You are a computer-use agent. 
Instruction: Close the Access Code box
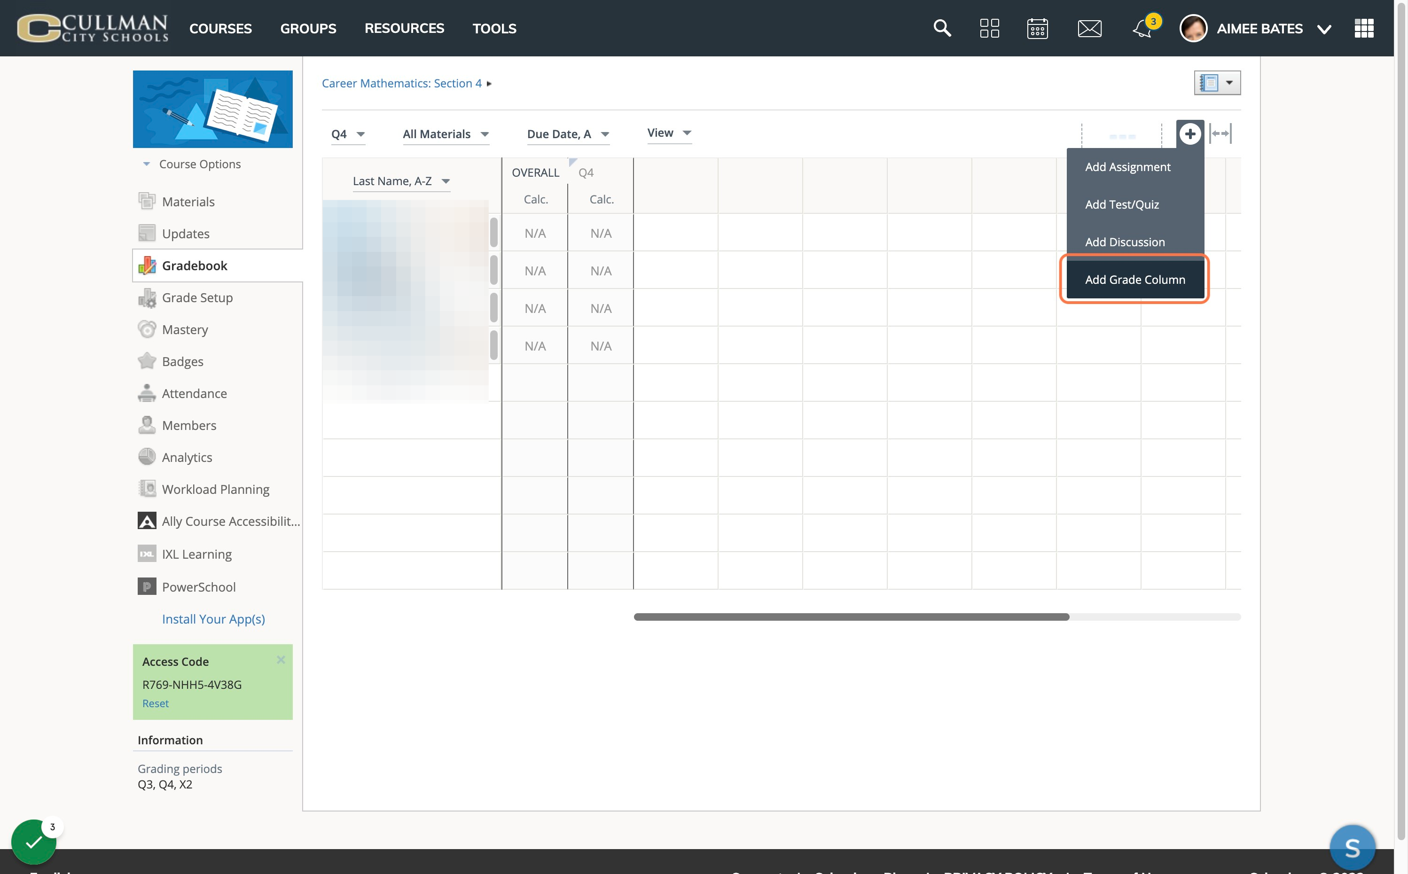(281, 660)
